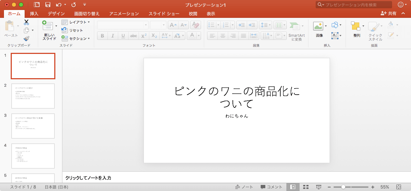This screenshot has width=411, height=191.
Task: Click the Format Painter brush icon
Action: pyautogui.click(x=26, y=39)
